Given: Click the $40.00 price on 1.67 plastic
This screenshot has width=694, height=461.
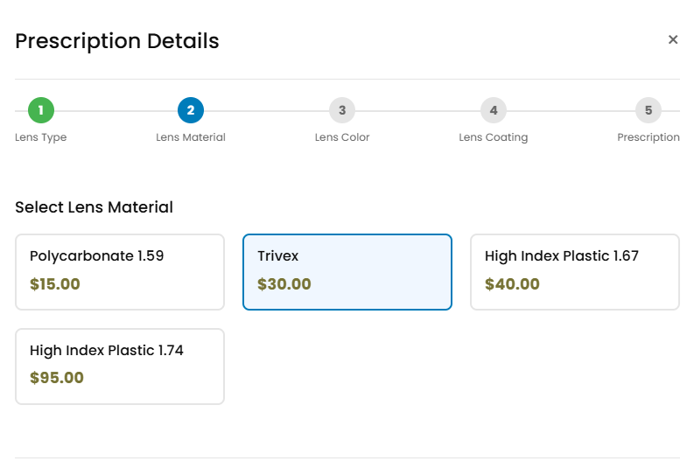Looking at the screenshot, I should [x=512, y=284].
